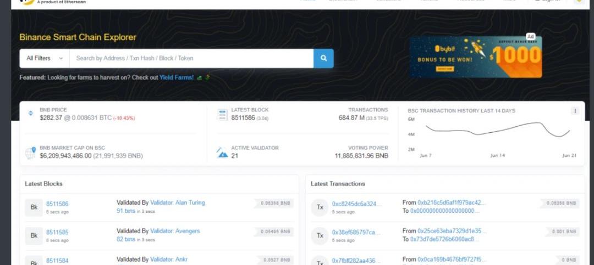Click the Bk icon beside block 8511585
This screenshot has height=265, width=594.
tap(34, 235)
